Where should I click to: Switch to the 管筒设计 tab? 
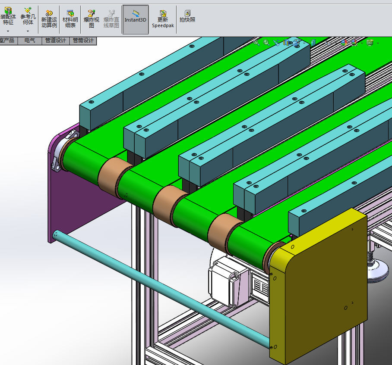tap(83, 41)
